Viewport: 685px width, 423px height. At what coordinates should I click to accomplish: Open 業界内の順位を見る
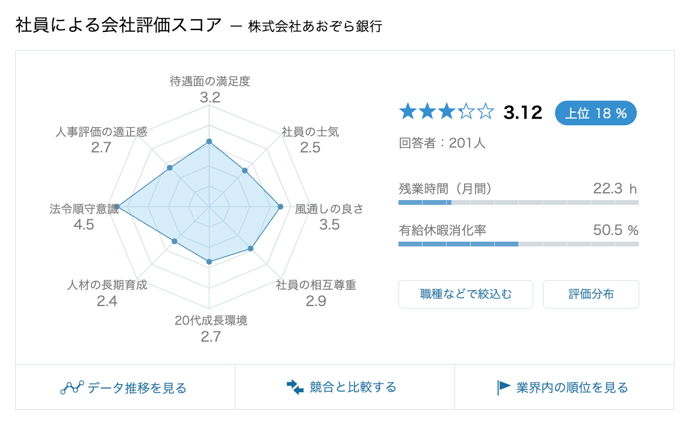[x=571, y=387]
